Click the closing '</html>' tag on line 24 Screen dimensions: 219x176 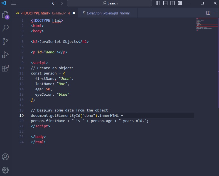pyautogui.click(x=38, y=142)
